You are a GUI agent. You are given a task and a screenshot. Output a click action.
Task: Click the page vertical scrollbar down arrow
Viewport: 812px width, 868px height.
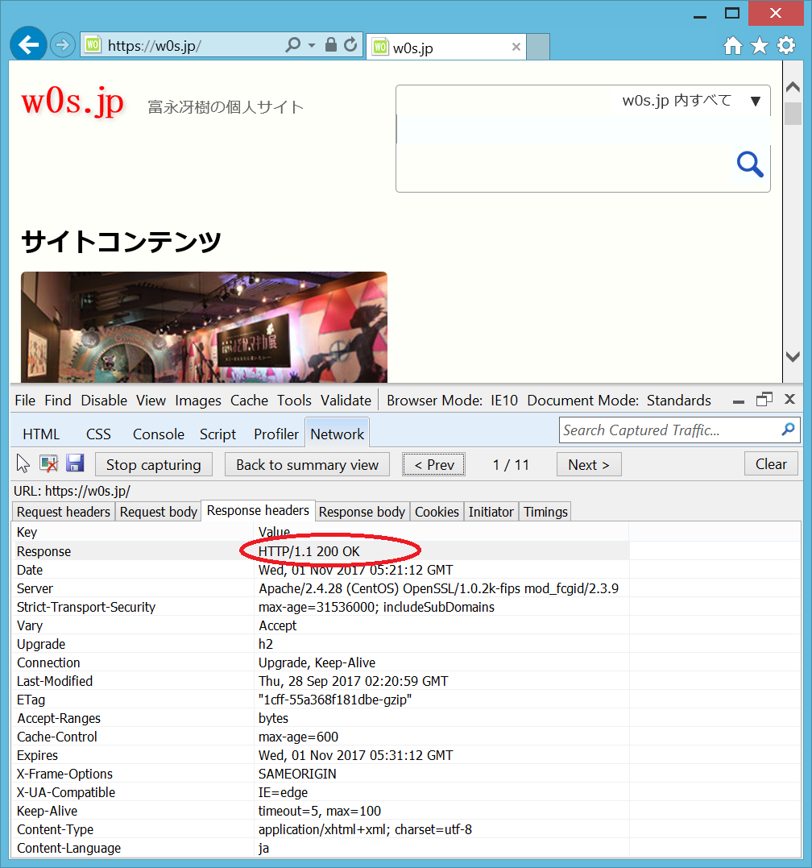click(793, 356)
